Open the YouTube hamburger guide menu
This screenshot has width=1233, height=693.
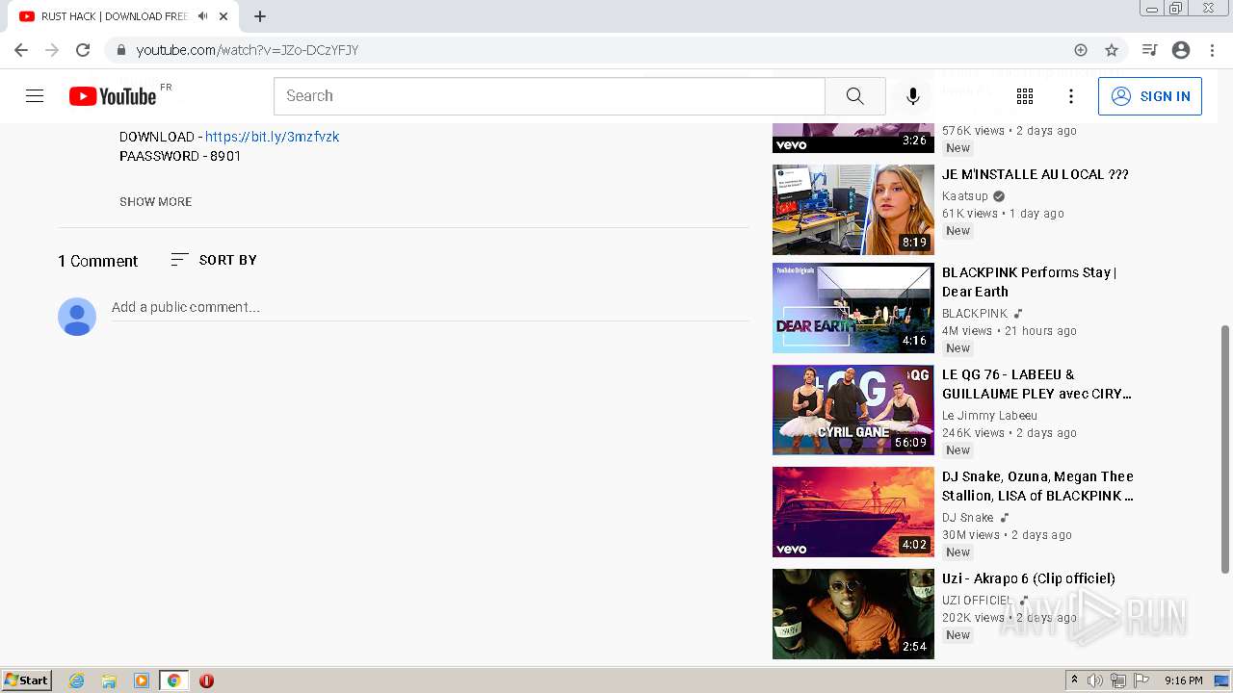click(x=35, y=96)
